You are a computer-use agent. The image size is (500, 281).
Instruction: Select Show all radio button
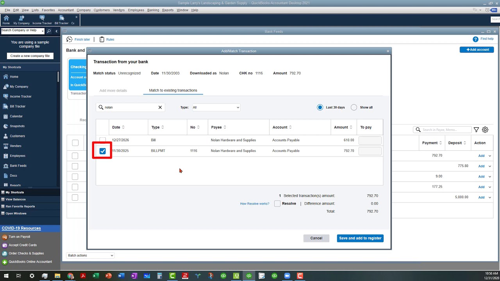tap(354, 107)
